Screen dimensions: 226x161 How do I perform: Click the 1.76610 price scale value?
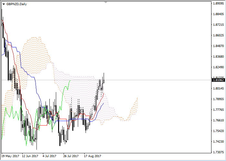coord(219,120)
